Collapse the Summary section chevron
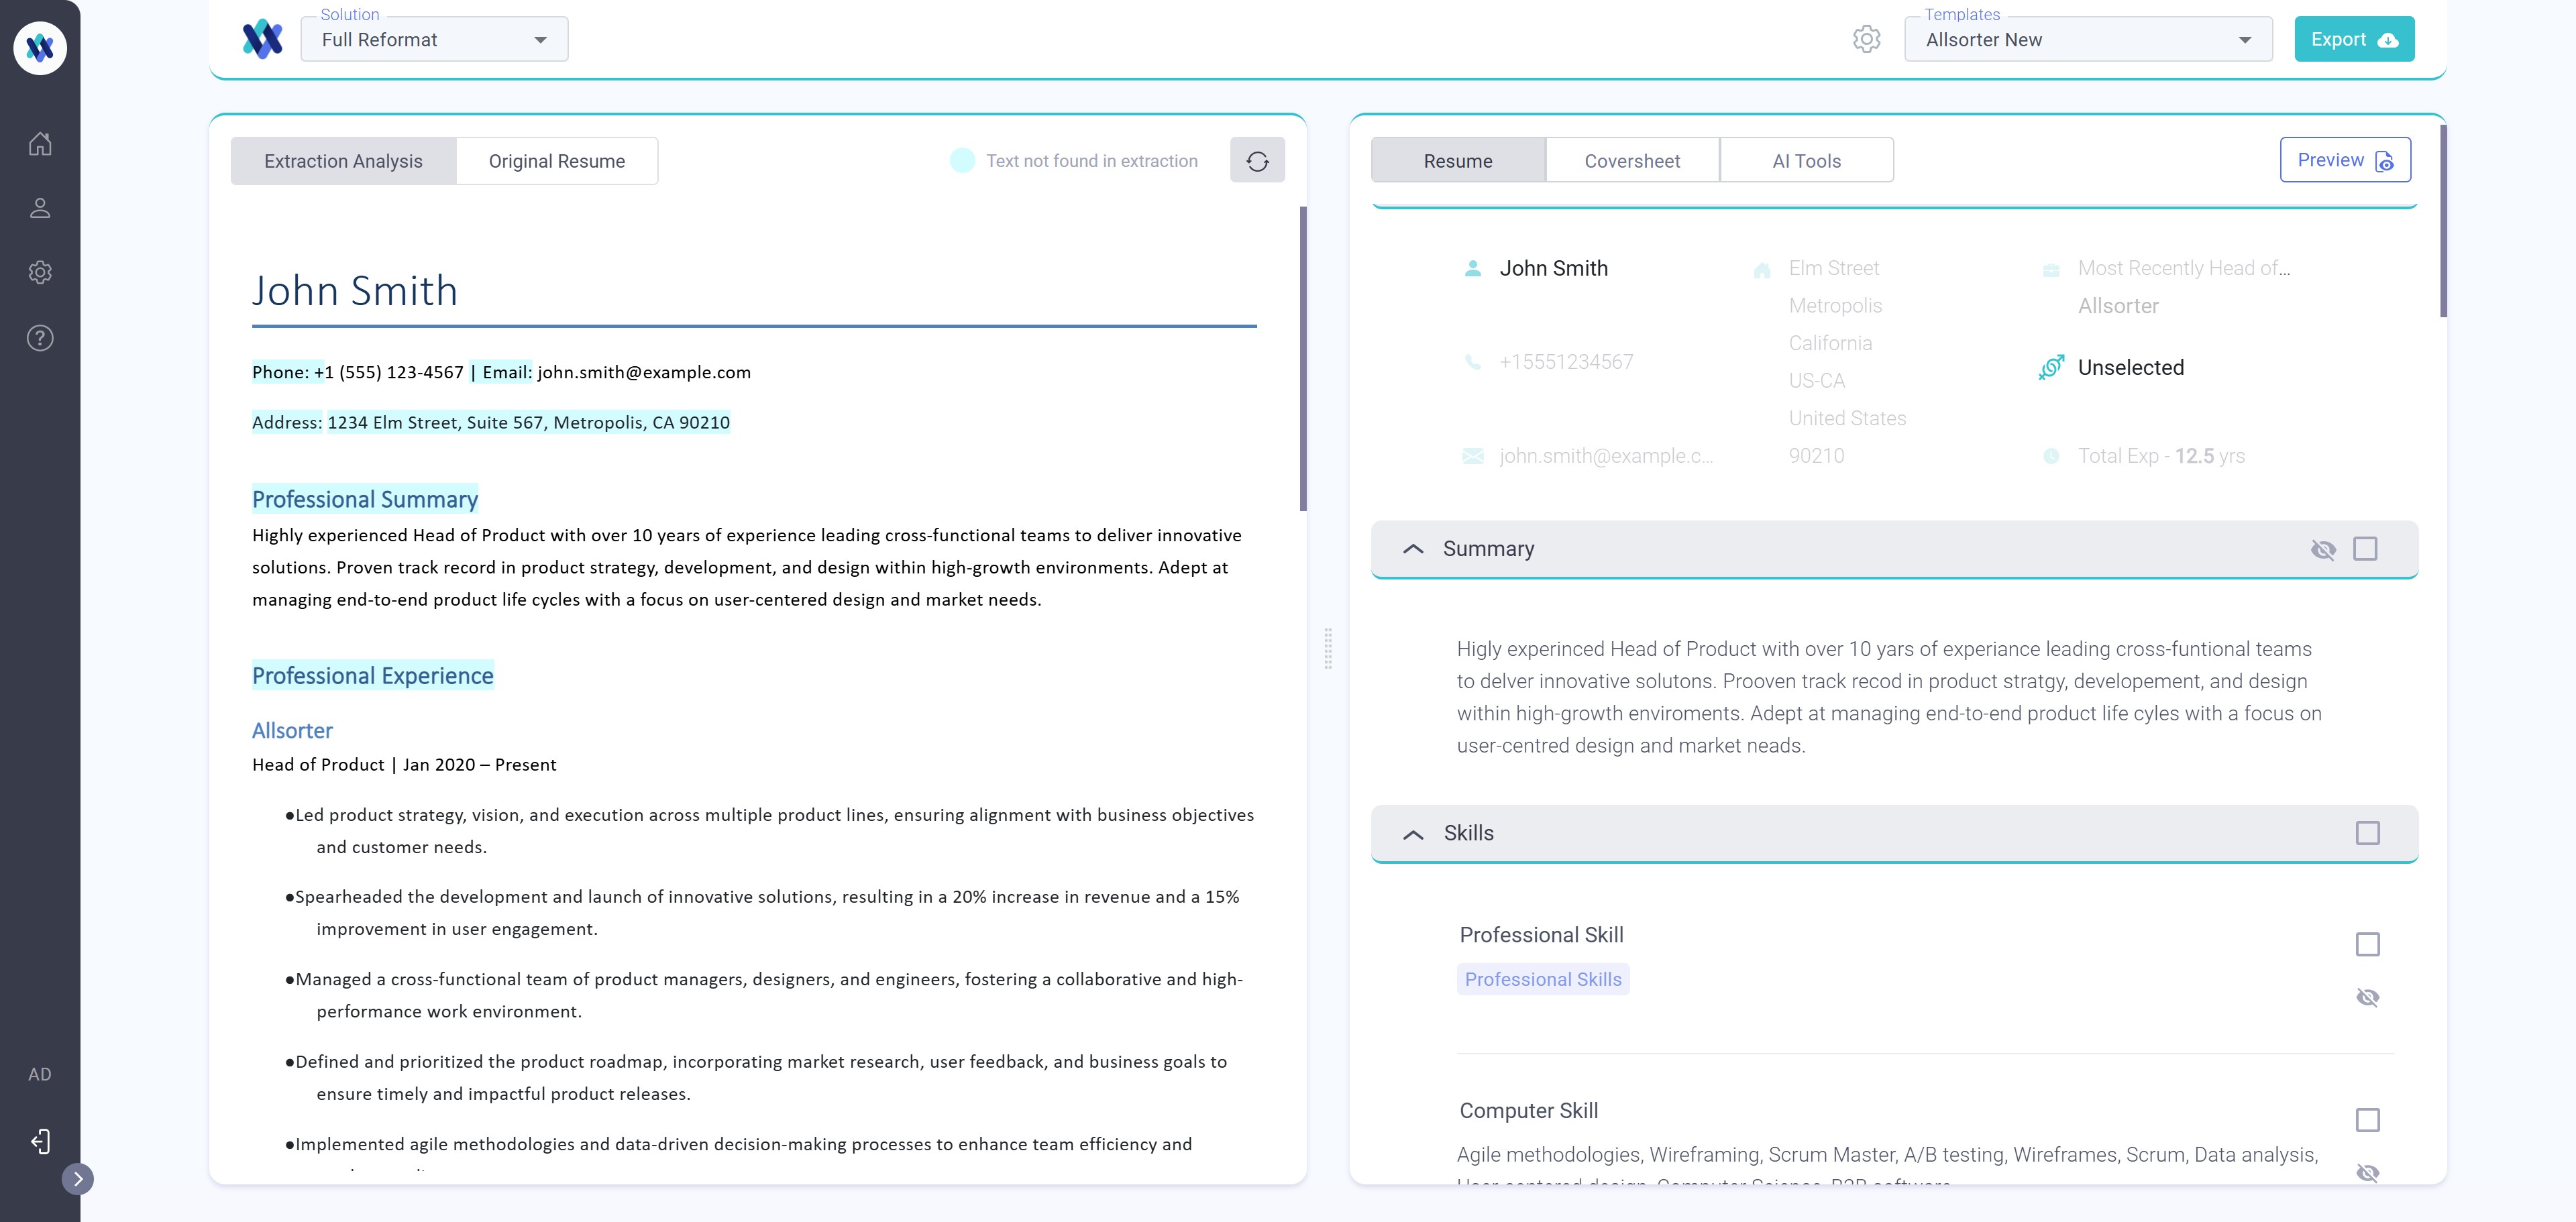The image size is (2576, 1222). [x=1413, y=549]
